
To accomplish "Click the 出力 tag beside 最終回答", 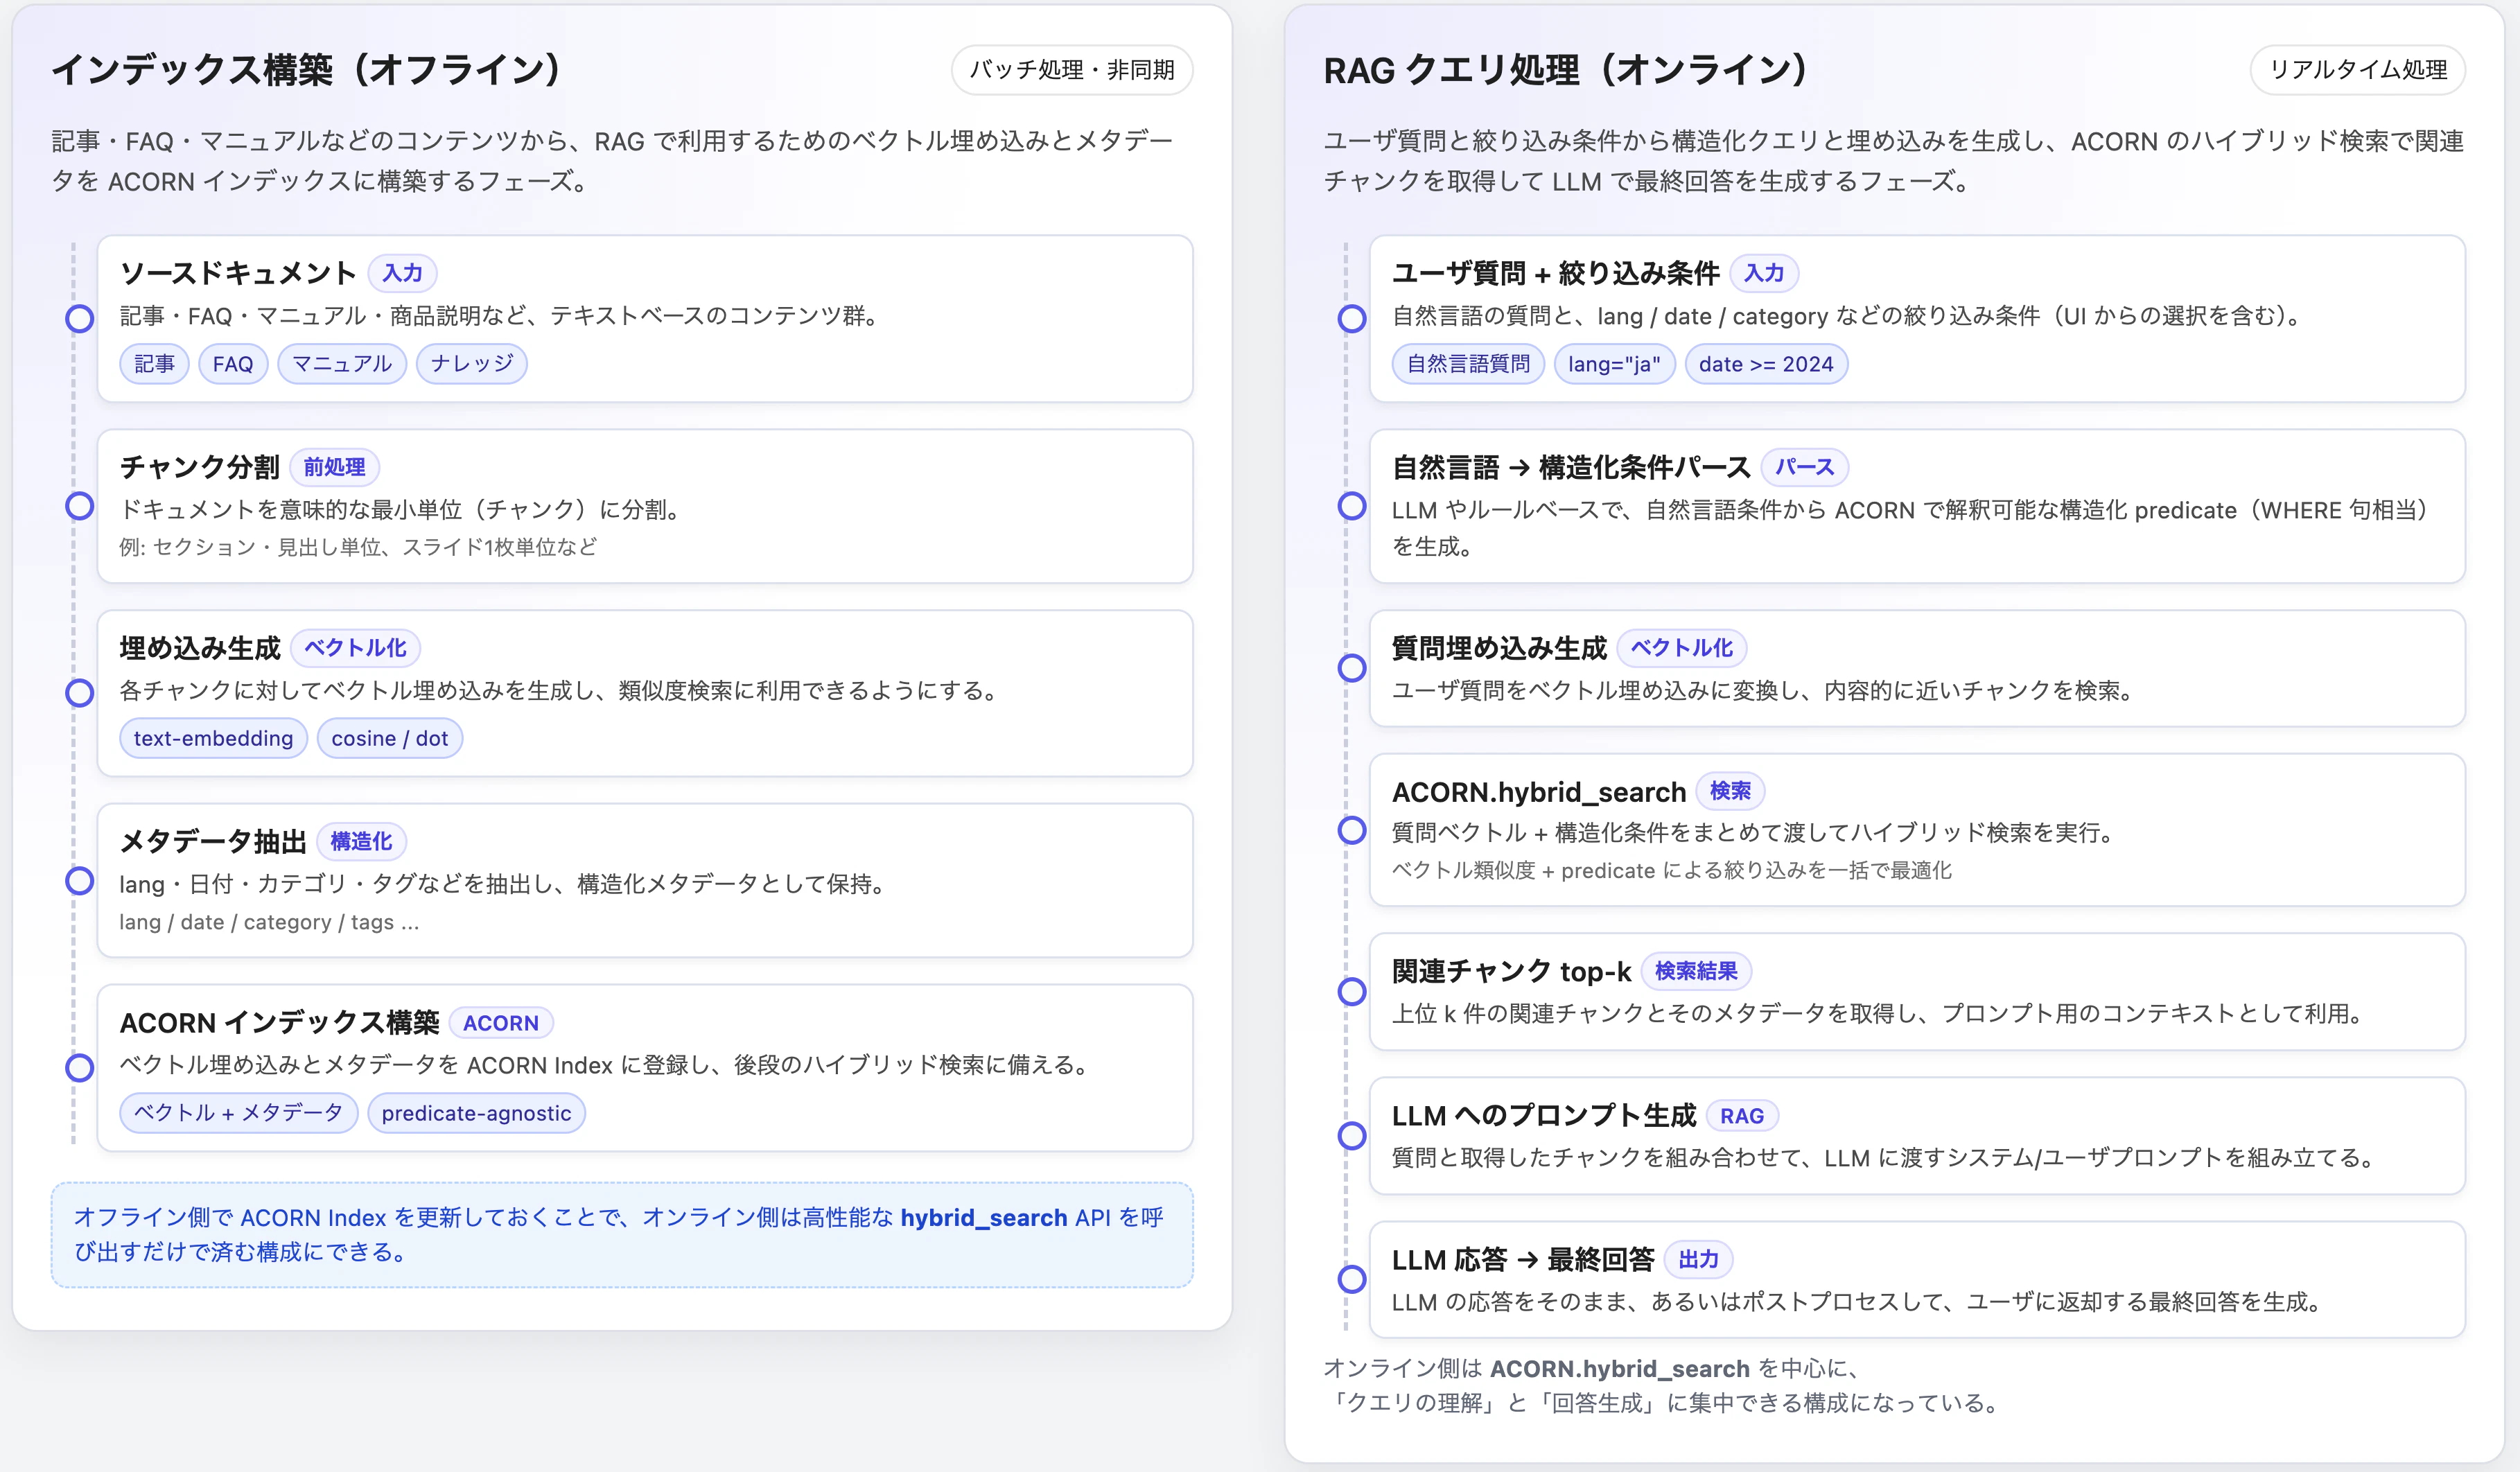I will (x=1698, y=1260).
